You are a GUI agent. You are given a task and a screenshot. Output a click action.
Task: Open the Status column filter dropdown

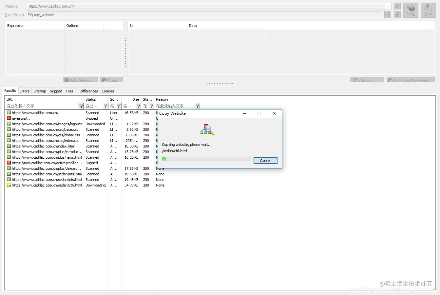[105, 106]
